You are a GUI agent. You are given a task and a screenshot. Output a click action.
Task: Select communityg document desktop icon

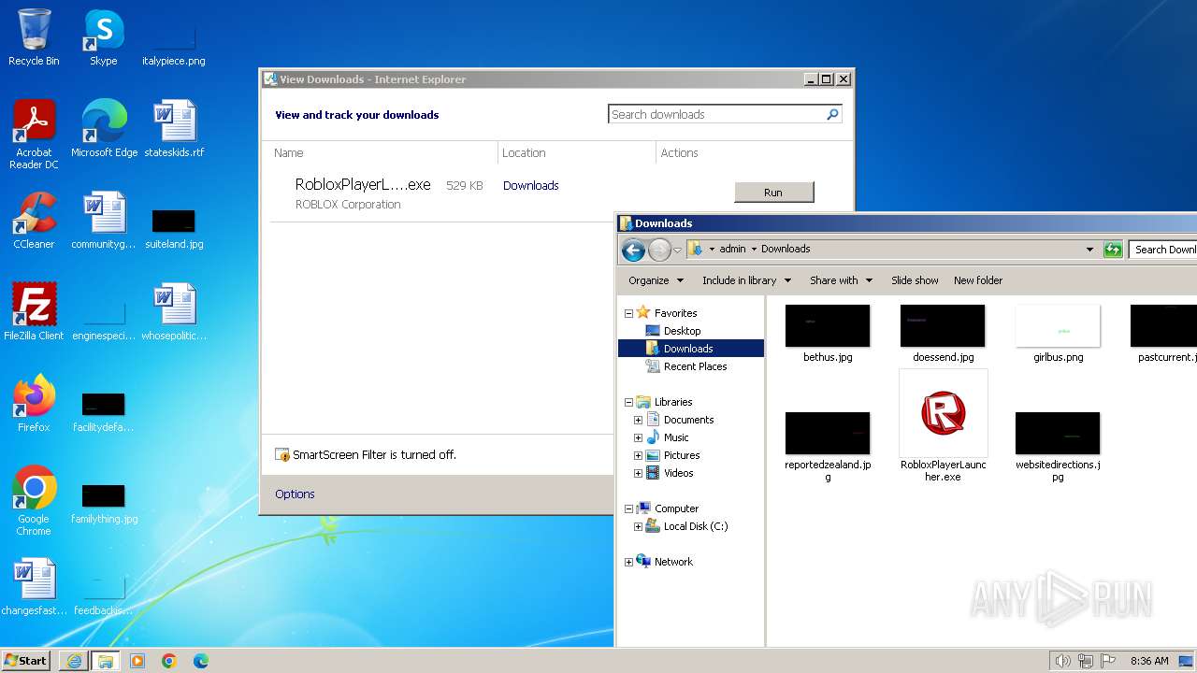(104, 220)
